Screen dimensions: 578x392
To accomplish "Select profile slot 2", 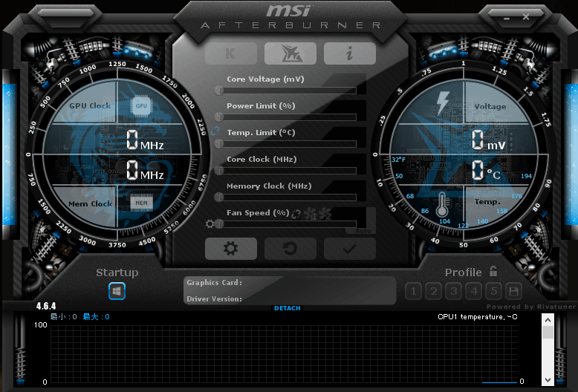I will click(434, 292).
